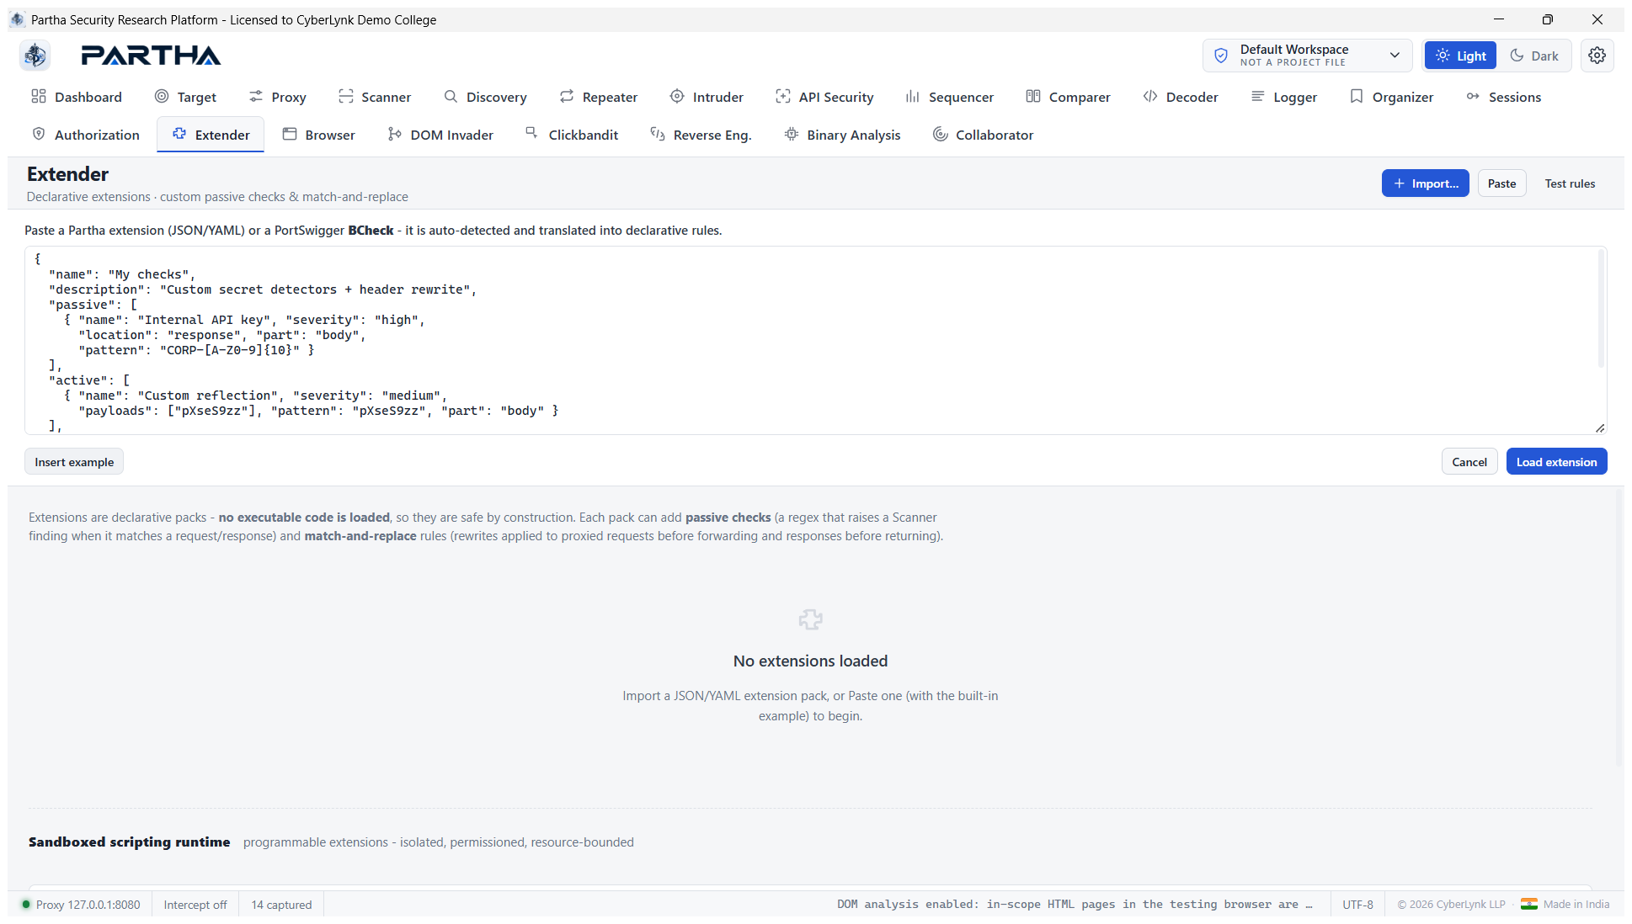This screenshot has height=924, width=1632.
Task: Click '14 captured' in status bar
Action: pyautogui.click(x=281, y=905)
